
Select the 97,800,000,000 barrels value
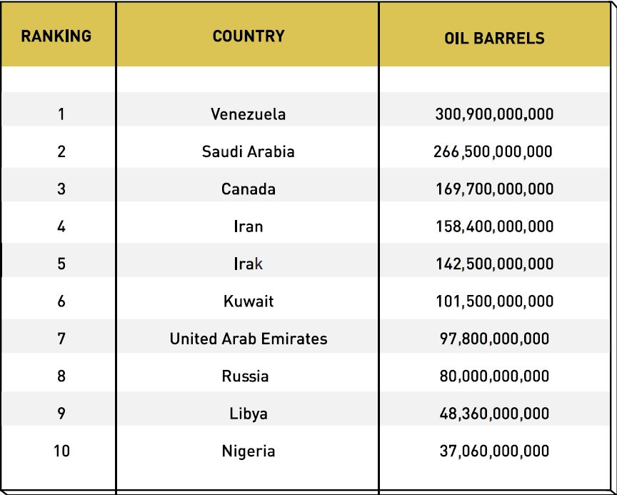[494, 339]
